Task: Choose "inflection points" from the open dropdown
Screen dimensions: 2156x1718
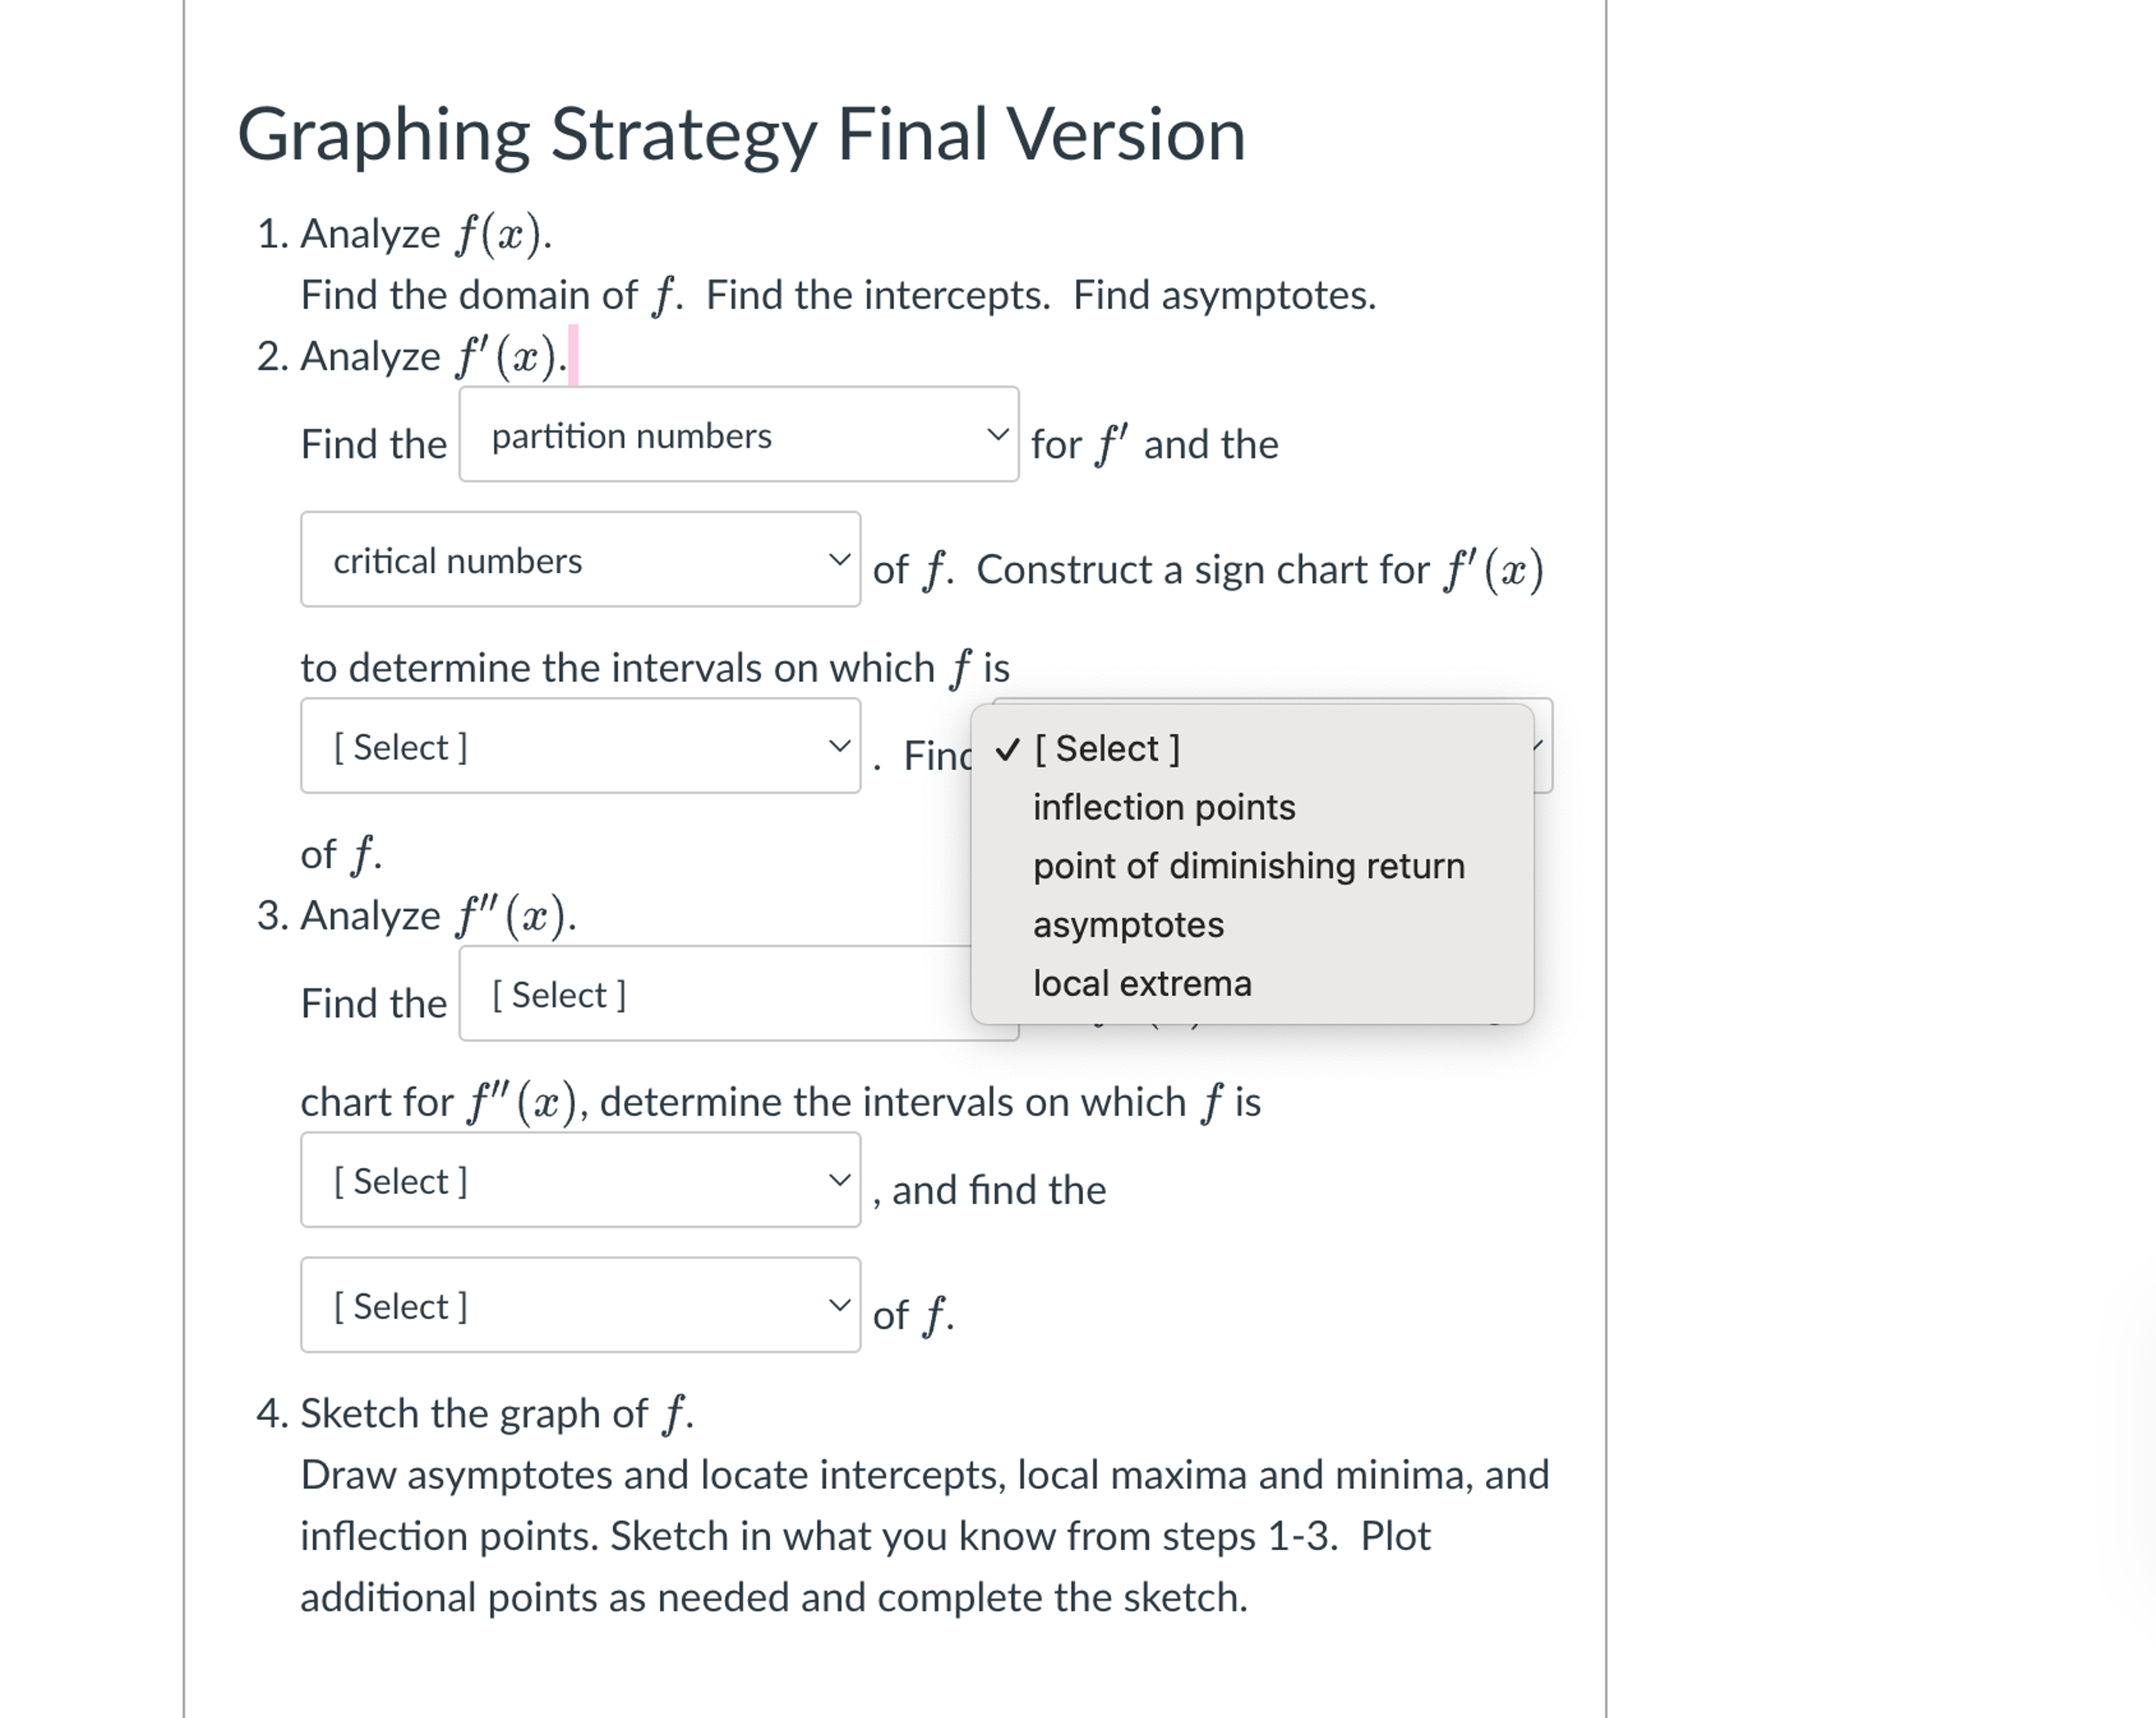Action: coord(1163,807)
